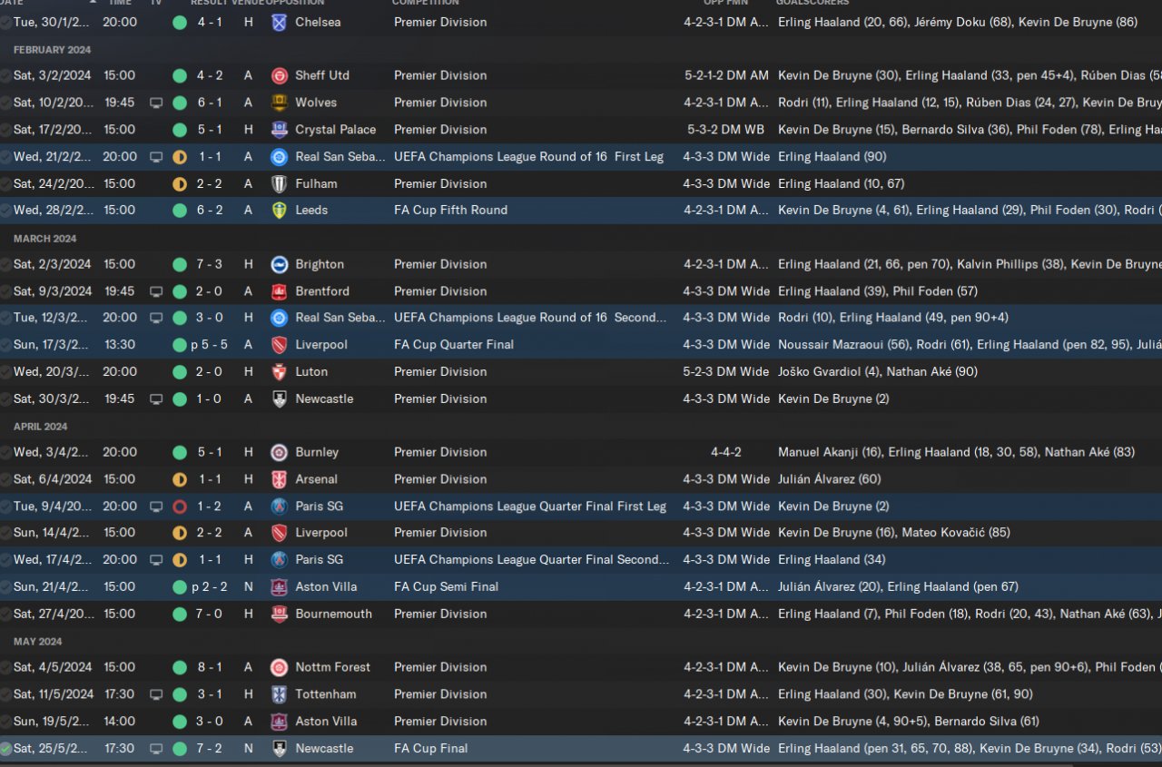The height and width of the screenshot is (767, 1162).
Task: Click the APRIL 2024 month header
Action: point(41,427)
